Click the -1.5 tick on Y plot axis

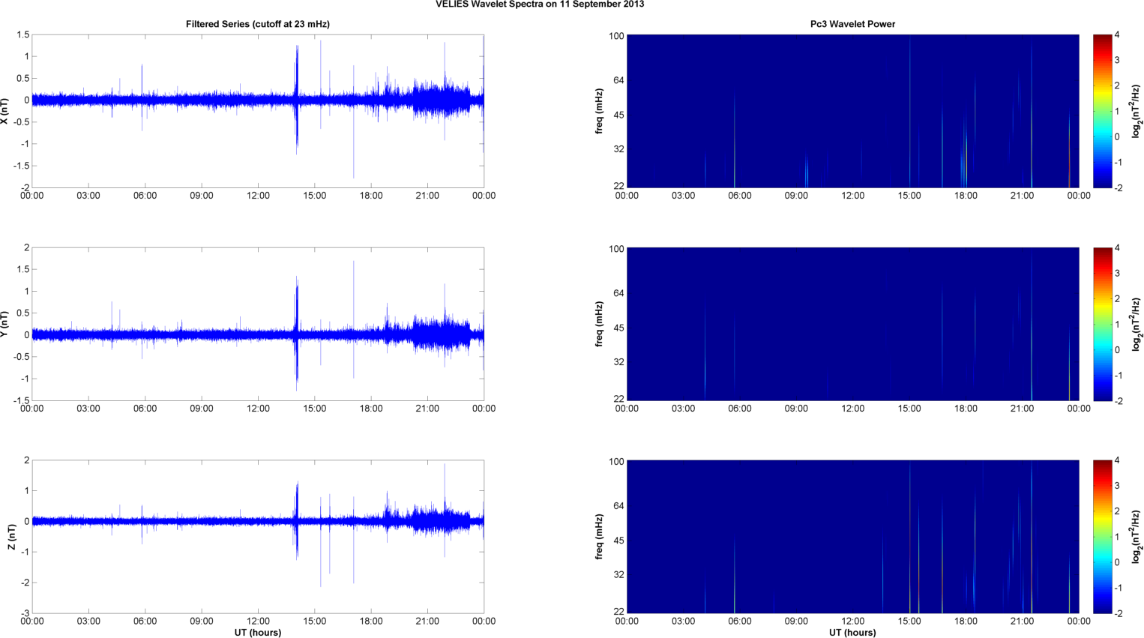[21, 401]
